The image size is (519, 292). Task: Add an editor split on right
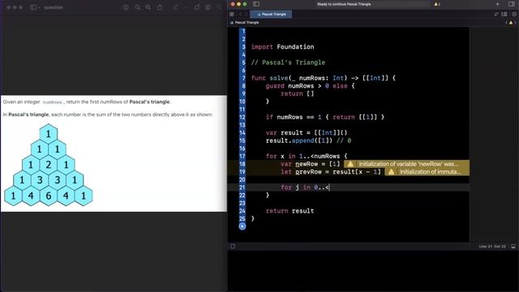(x=504, y=15)
